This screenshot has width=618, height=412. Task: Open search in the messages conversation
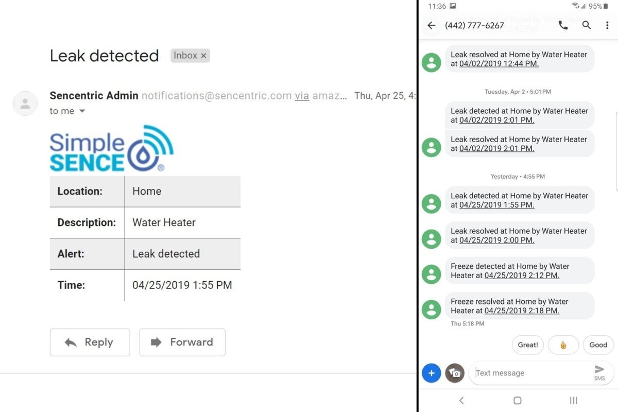[x=587, y=25]
